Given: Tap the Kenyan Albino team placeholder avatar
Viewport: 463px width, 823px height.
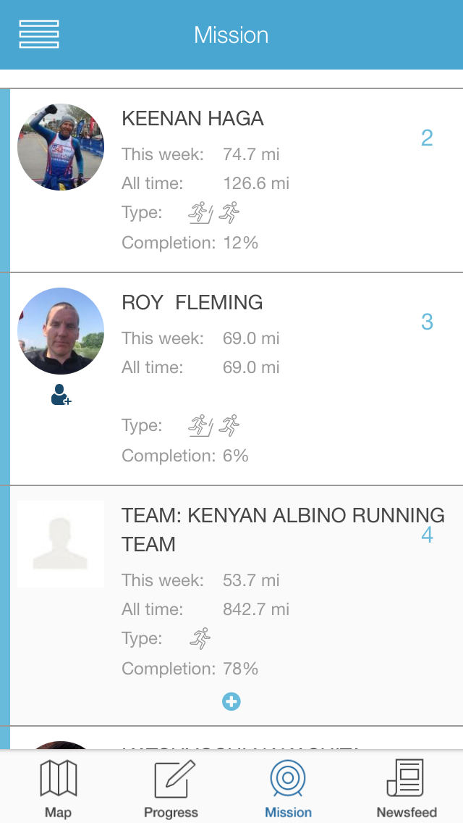Looking at the screenshot, I should coord(61,544).
